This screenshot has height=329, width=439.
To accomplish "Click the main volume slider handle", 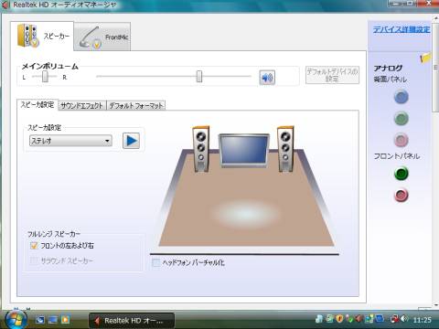I will tap(199, 76).
